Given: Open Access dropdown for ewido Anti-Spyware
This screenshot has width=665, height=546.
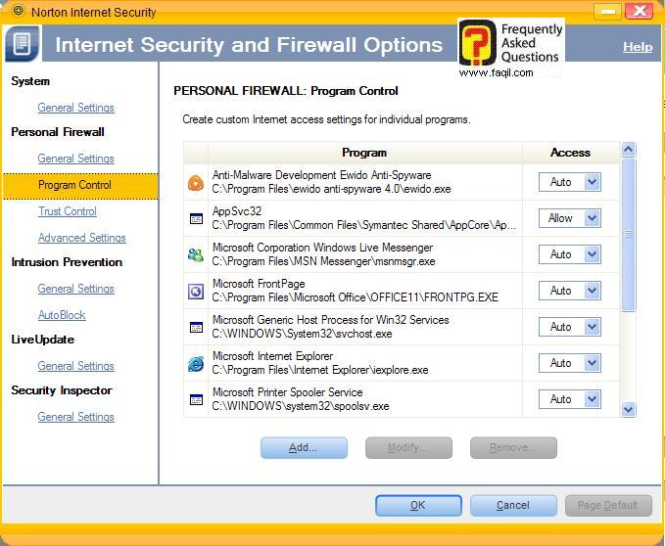Looking at the screenshot, I should click(x=592, y=182).
